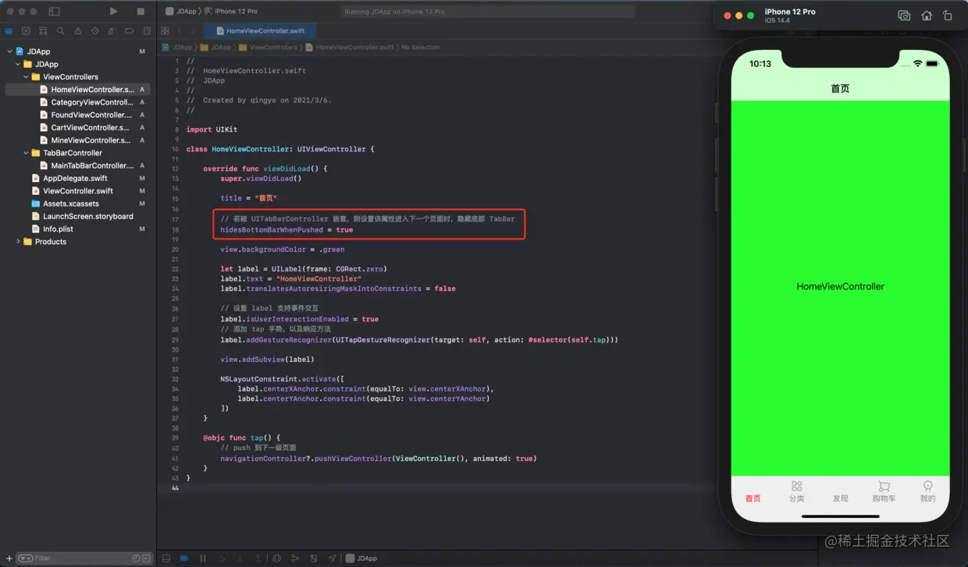This screenshot has width=968, height=567.
Task: Collapse the inner JDApp group disclosure triangle
Action: pos(18,64)
